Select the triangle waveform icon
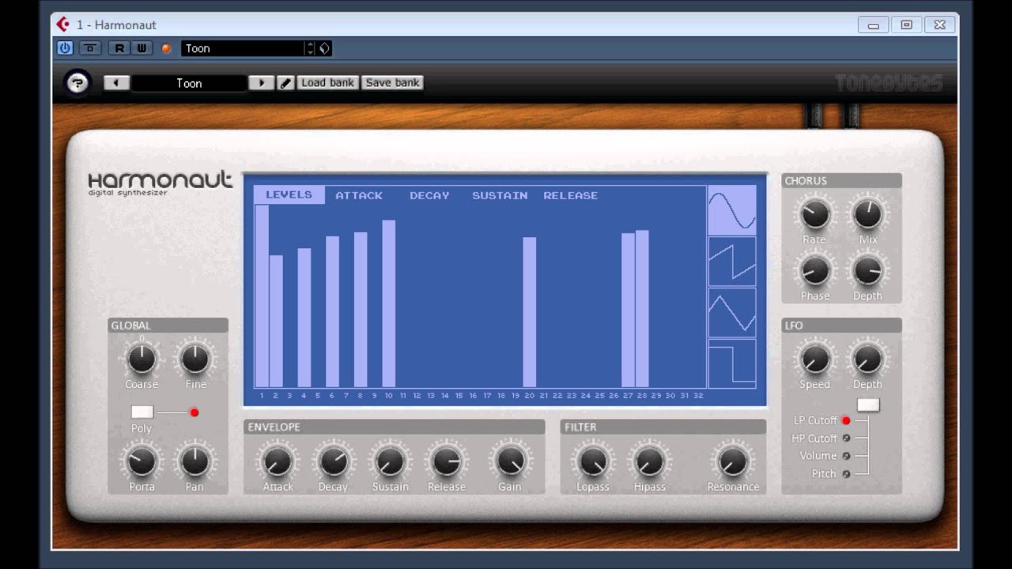1012x569 pixels. click(732, 312)
